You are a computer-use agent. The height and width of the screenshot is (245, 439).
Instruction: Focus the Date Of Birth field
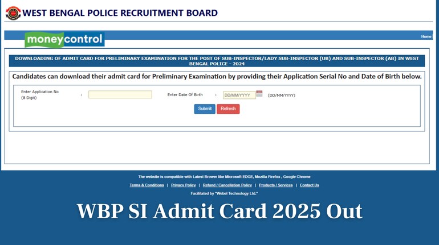point(239,95)
